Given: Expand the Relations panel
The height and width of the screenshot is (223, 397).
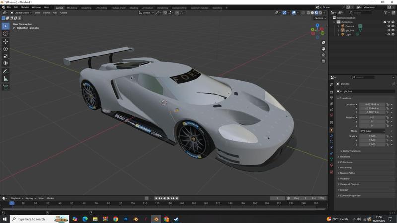Looking at the screenshot, I should [345, 157].
